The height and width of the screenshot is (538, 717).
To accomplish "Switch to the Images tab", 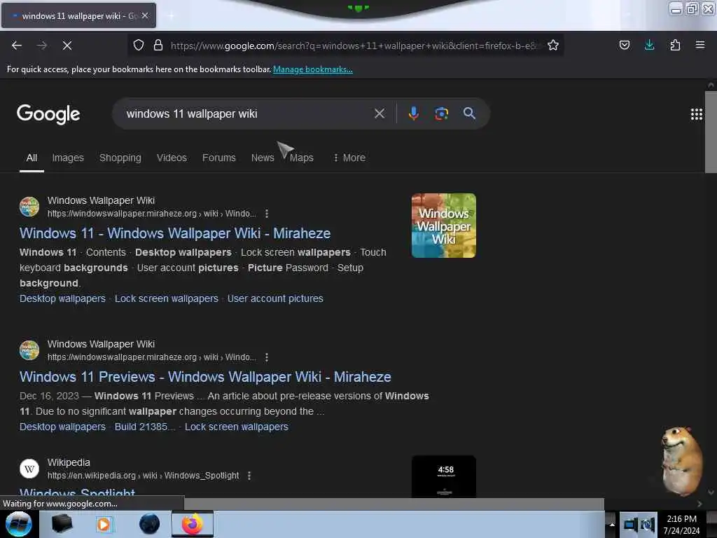I will pyautogui.click(x=68, y=158).
